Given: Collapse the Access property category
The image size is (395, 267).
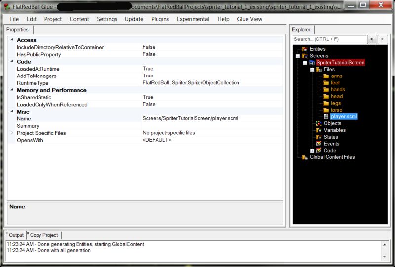Looking at the screenshot, I should (11, 40).
